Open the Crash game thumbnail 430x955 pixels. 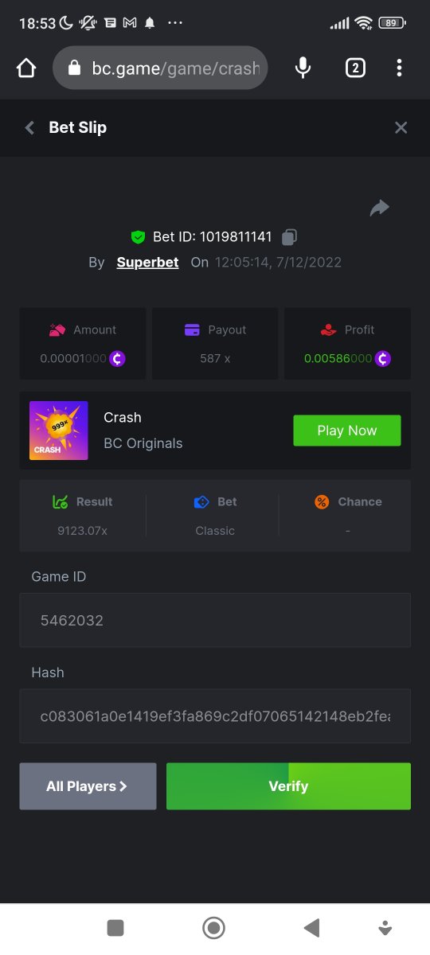tap(59, 431)
